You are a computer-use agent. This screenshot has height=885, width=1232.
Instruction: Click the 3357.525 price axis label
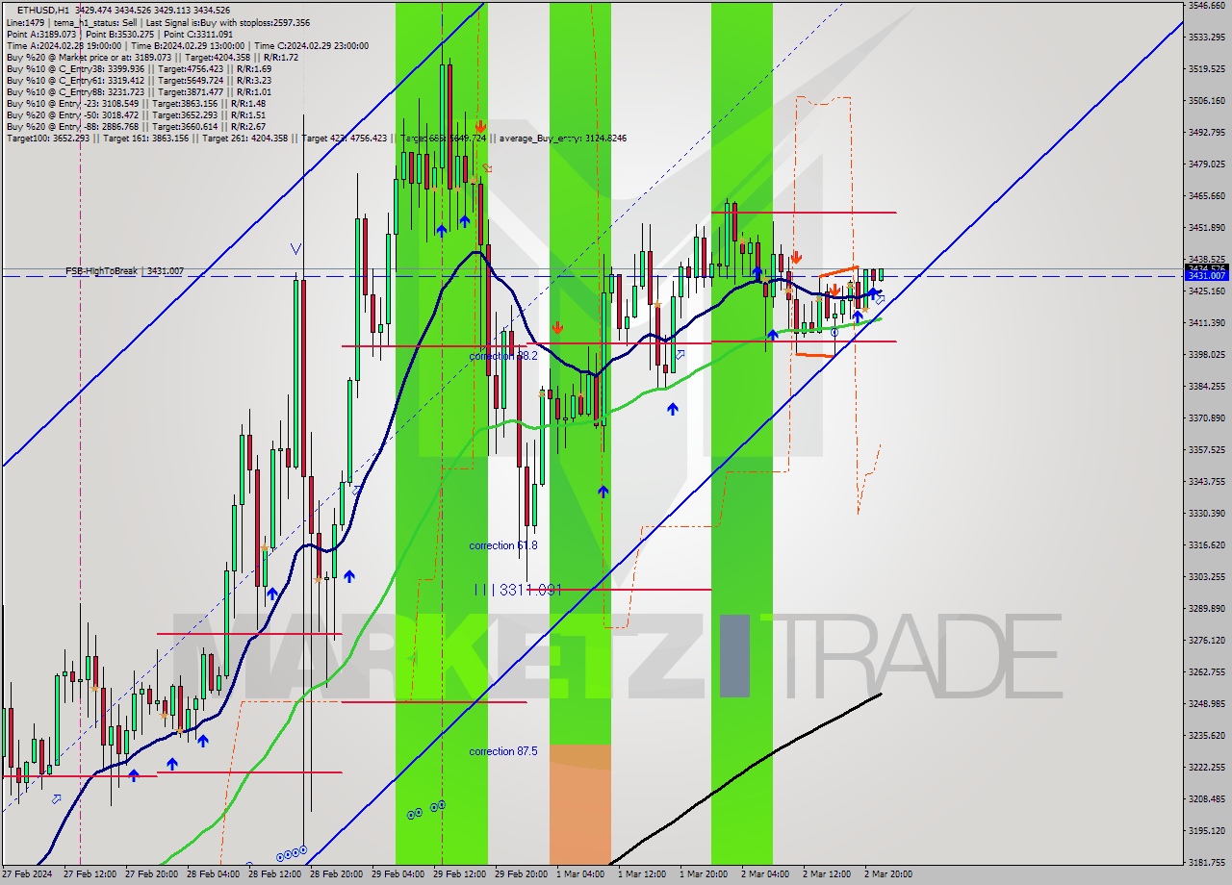(x=1207, y=449)
